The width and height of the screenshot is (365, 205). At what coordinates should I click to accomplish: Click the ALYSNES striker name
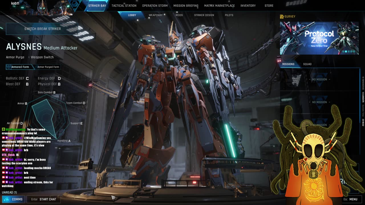(x=24, y=47)
